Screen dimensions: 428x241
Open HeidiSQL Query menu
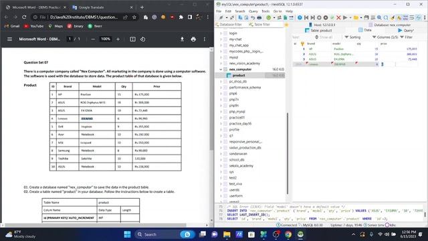pyautogui.click(x=253, y=11)
